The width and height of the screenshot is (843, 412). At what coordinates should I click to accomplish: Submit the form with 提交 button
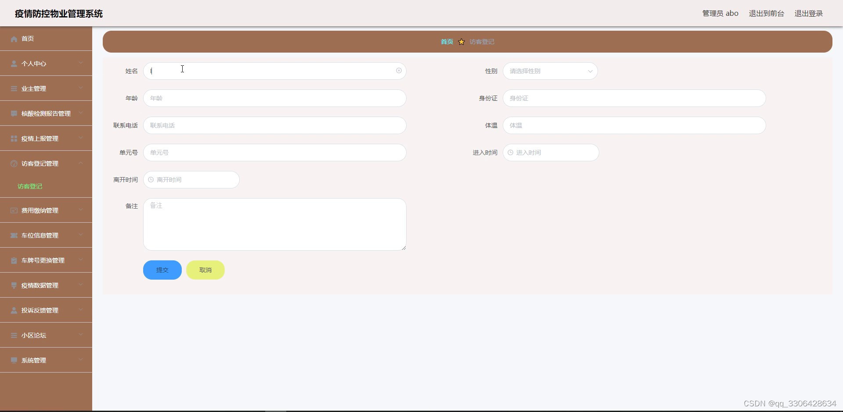(x=162, y=270)
